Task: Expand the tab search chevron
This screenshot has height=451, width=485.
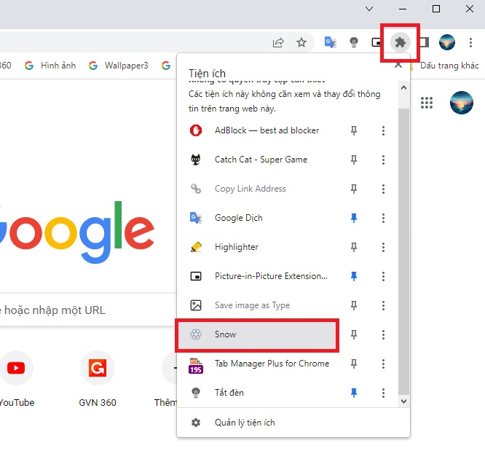Action: click(369, 9)
